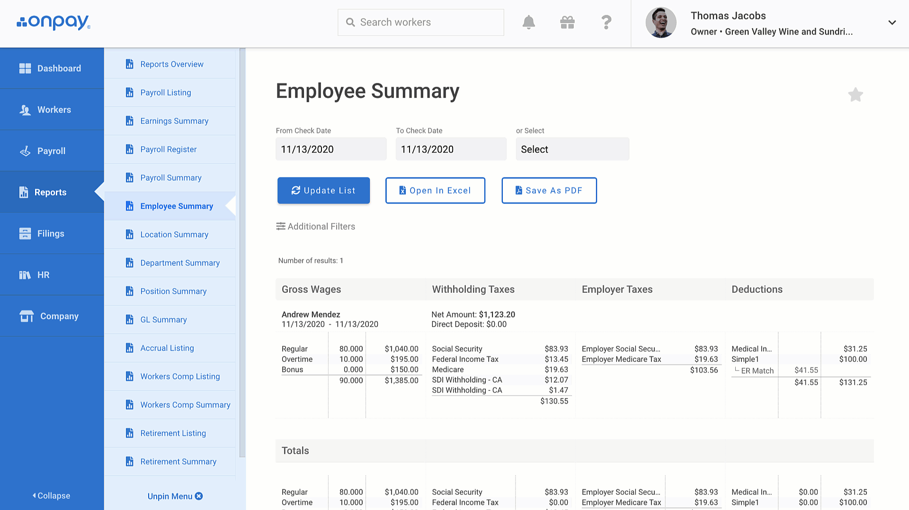The width and height of the screenshot is (909, 510).
Task: Open Position Summary report
Action: click(169, 291)
